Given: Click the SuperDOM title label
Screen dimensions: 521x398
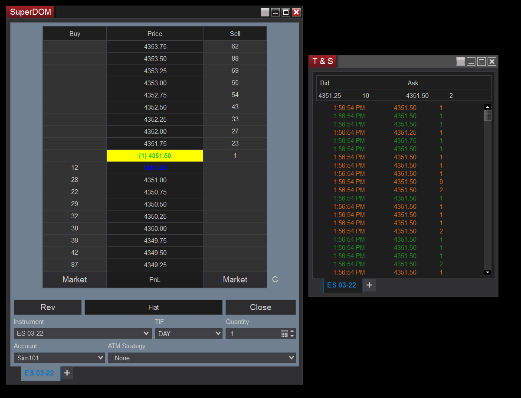Looking at the screenshot, I should 31,12.
